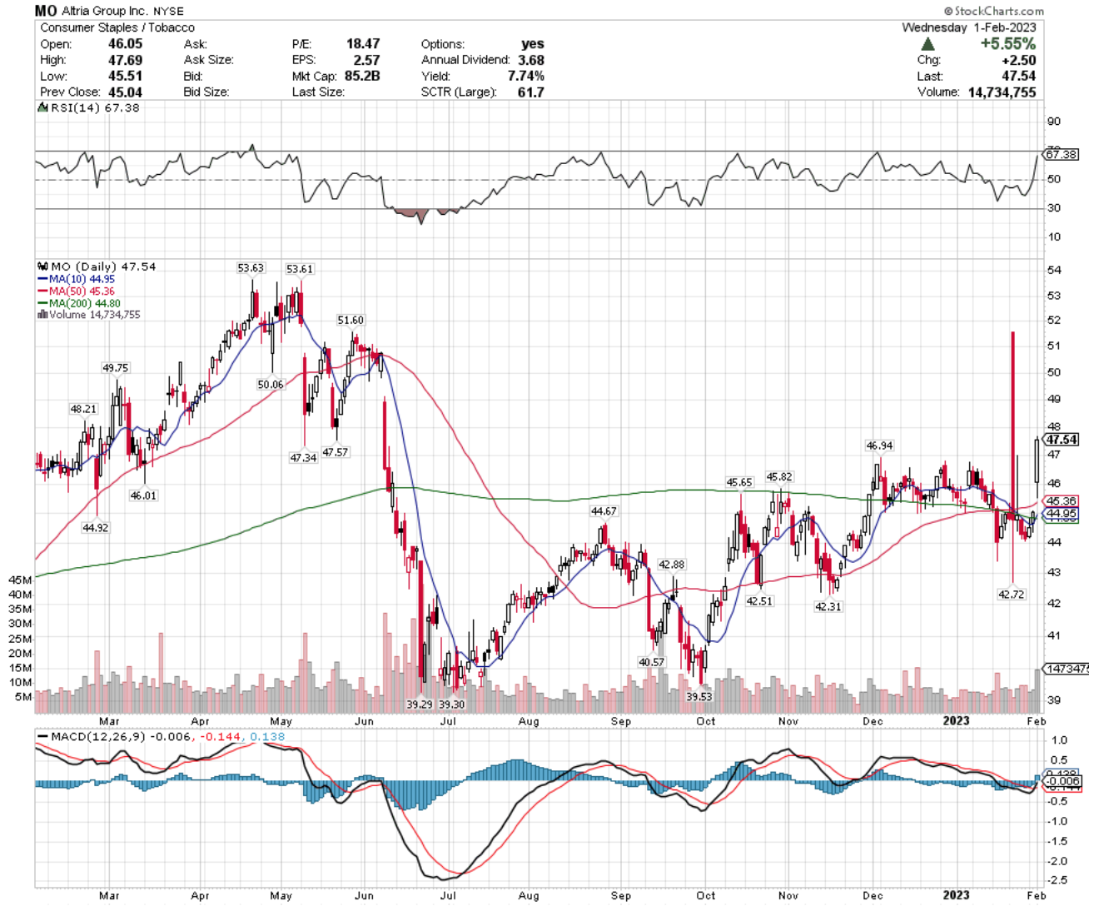Screen dimensions: 1094x906
Task: Click the 42.51 low price label
Action: pyautogui.click(x=759, y=600)
